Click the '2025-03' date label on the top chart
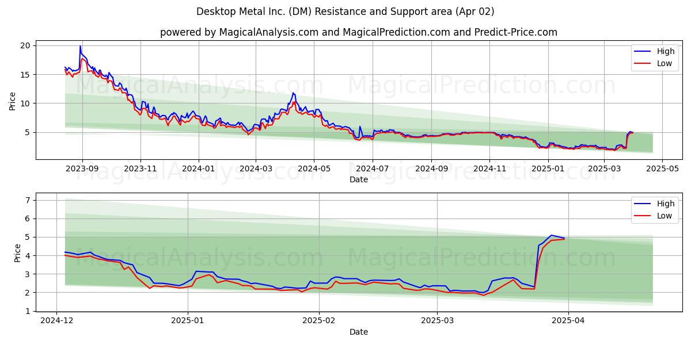The height and width of the screenshot is (345, 691). point(604,169)
